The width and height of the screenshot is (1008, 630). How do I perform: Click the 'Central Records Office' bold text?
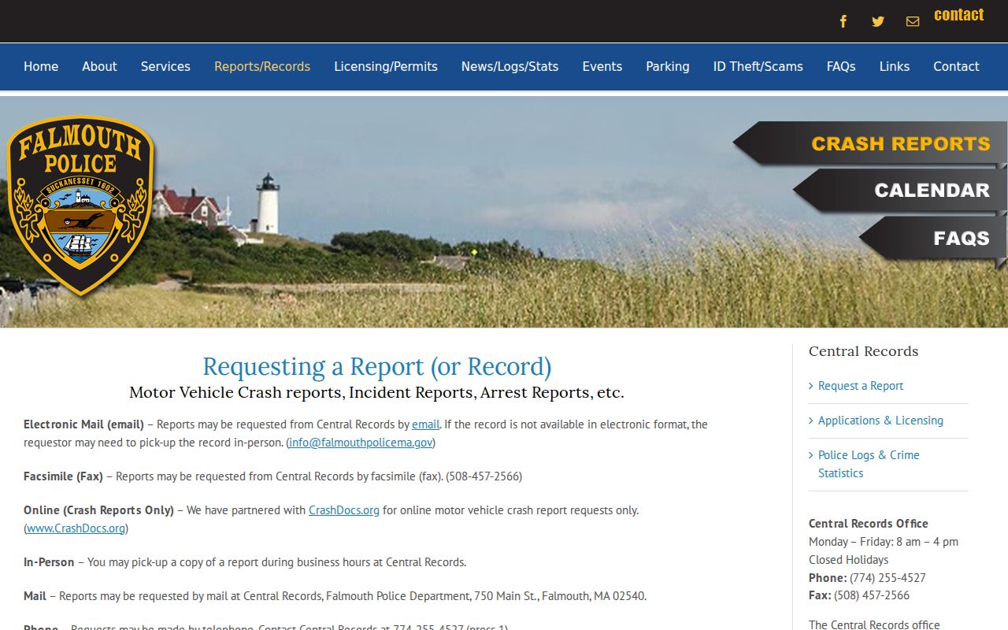pos(868,524)
